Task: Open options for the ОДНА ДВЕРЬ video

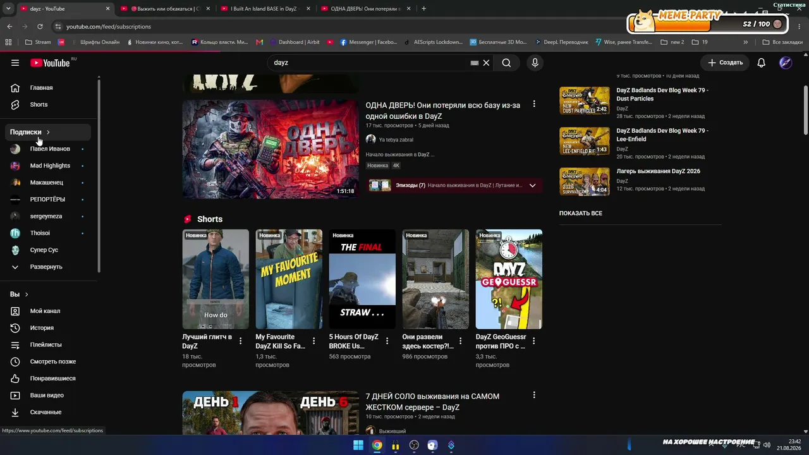Action: point(534,104)
